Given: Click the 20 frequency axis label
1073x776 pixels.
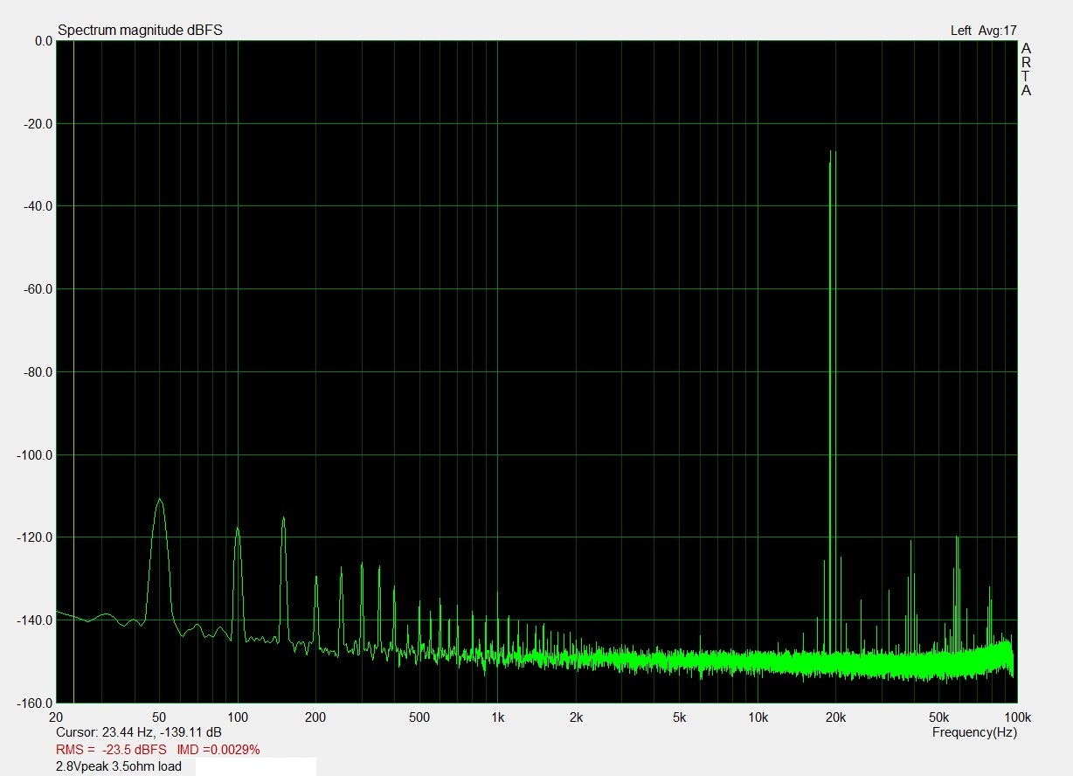Looking at the screenshot, I should (x=57, y=717).
